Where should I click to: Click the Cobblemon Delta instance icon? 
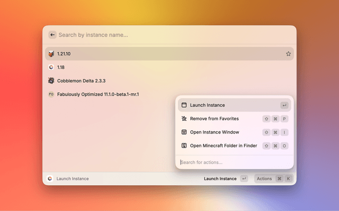pos(51,81)
